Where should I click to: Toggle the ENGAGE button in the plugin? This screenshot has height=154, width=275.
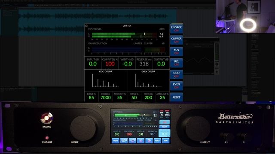click(176, 29)
